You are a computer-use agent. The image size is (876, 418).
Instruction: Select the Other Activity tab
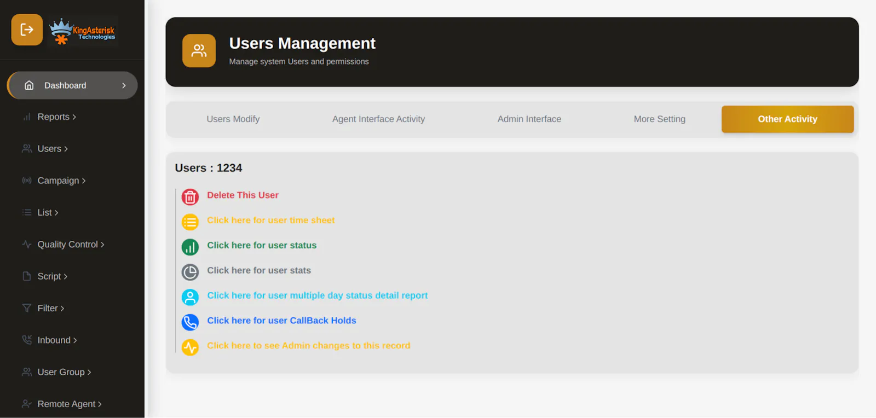787,119
